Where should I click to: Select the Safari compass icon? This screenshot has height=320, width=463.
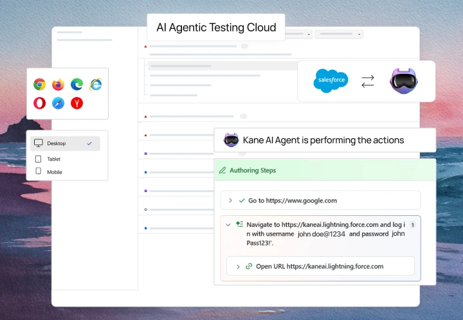[58, 103]
